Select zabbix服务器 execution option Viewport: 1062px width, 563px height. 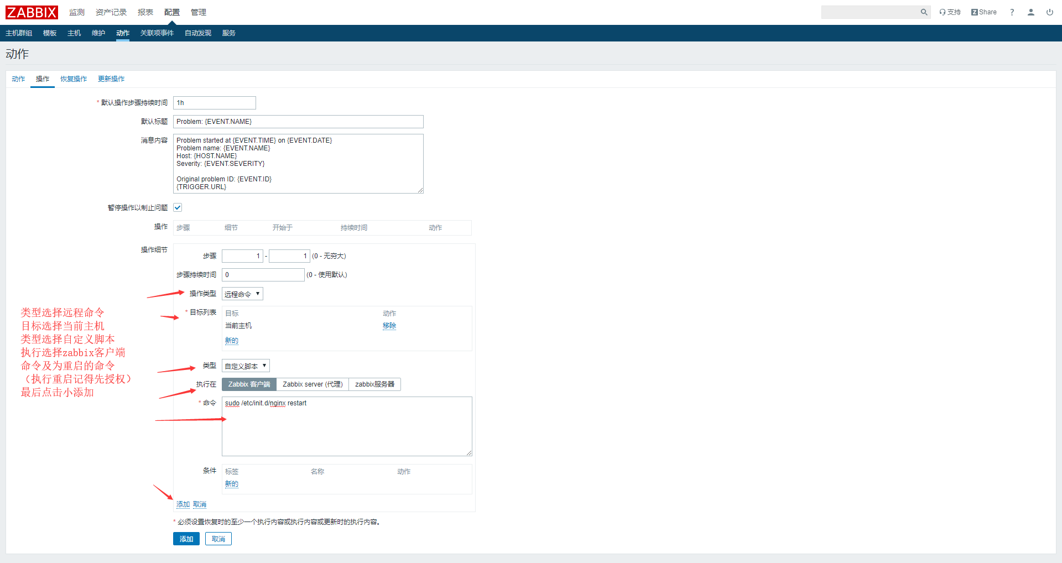tap(374, 384)
